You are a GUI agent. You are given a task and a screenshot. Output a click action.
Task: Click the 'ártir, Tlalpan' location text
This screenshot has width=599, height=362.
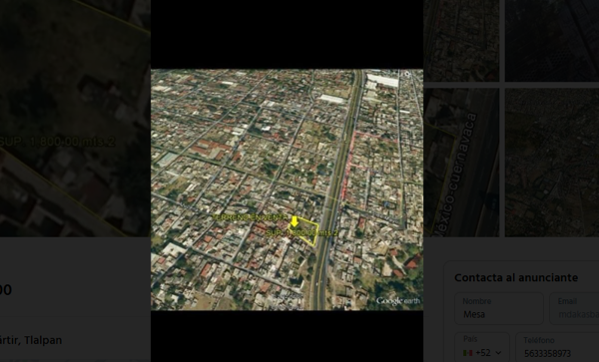(31, 340)
